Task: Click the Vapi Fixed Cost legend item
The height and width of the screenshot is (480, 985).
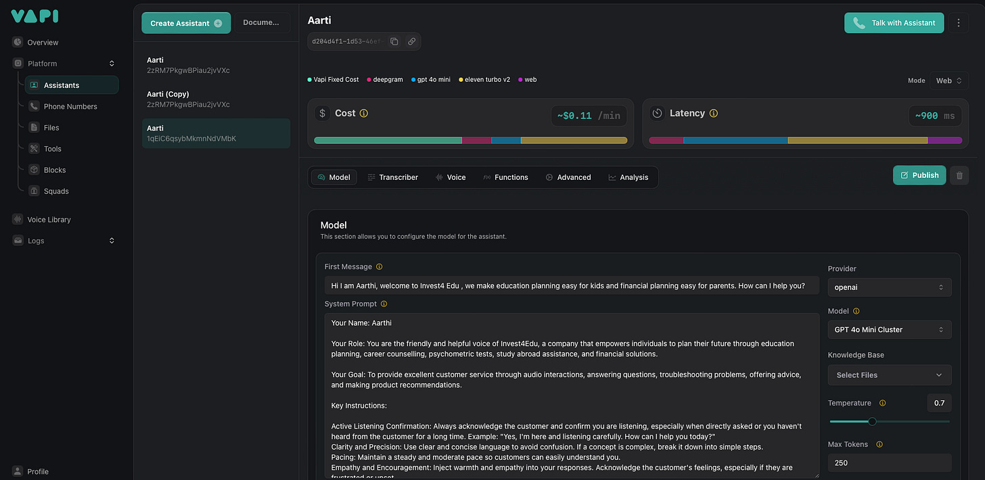Action: click(333, 80)
